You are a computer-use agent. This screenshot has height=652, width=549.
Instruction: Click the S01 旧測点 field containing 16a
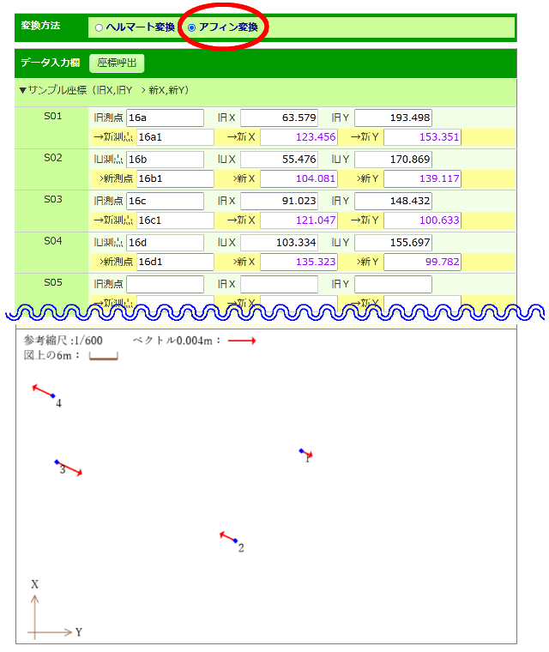pyautogui.click(x=165, y=118)
